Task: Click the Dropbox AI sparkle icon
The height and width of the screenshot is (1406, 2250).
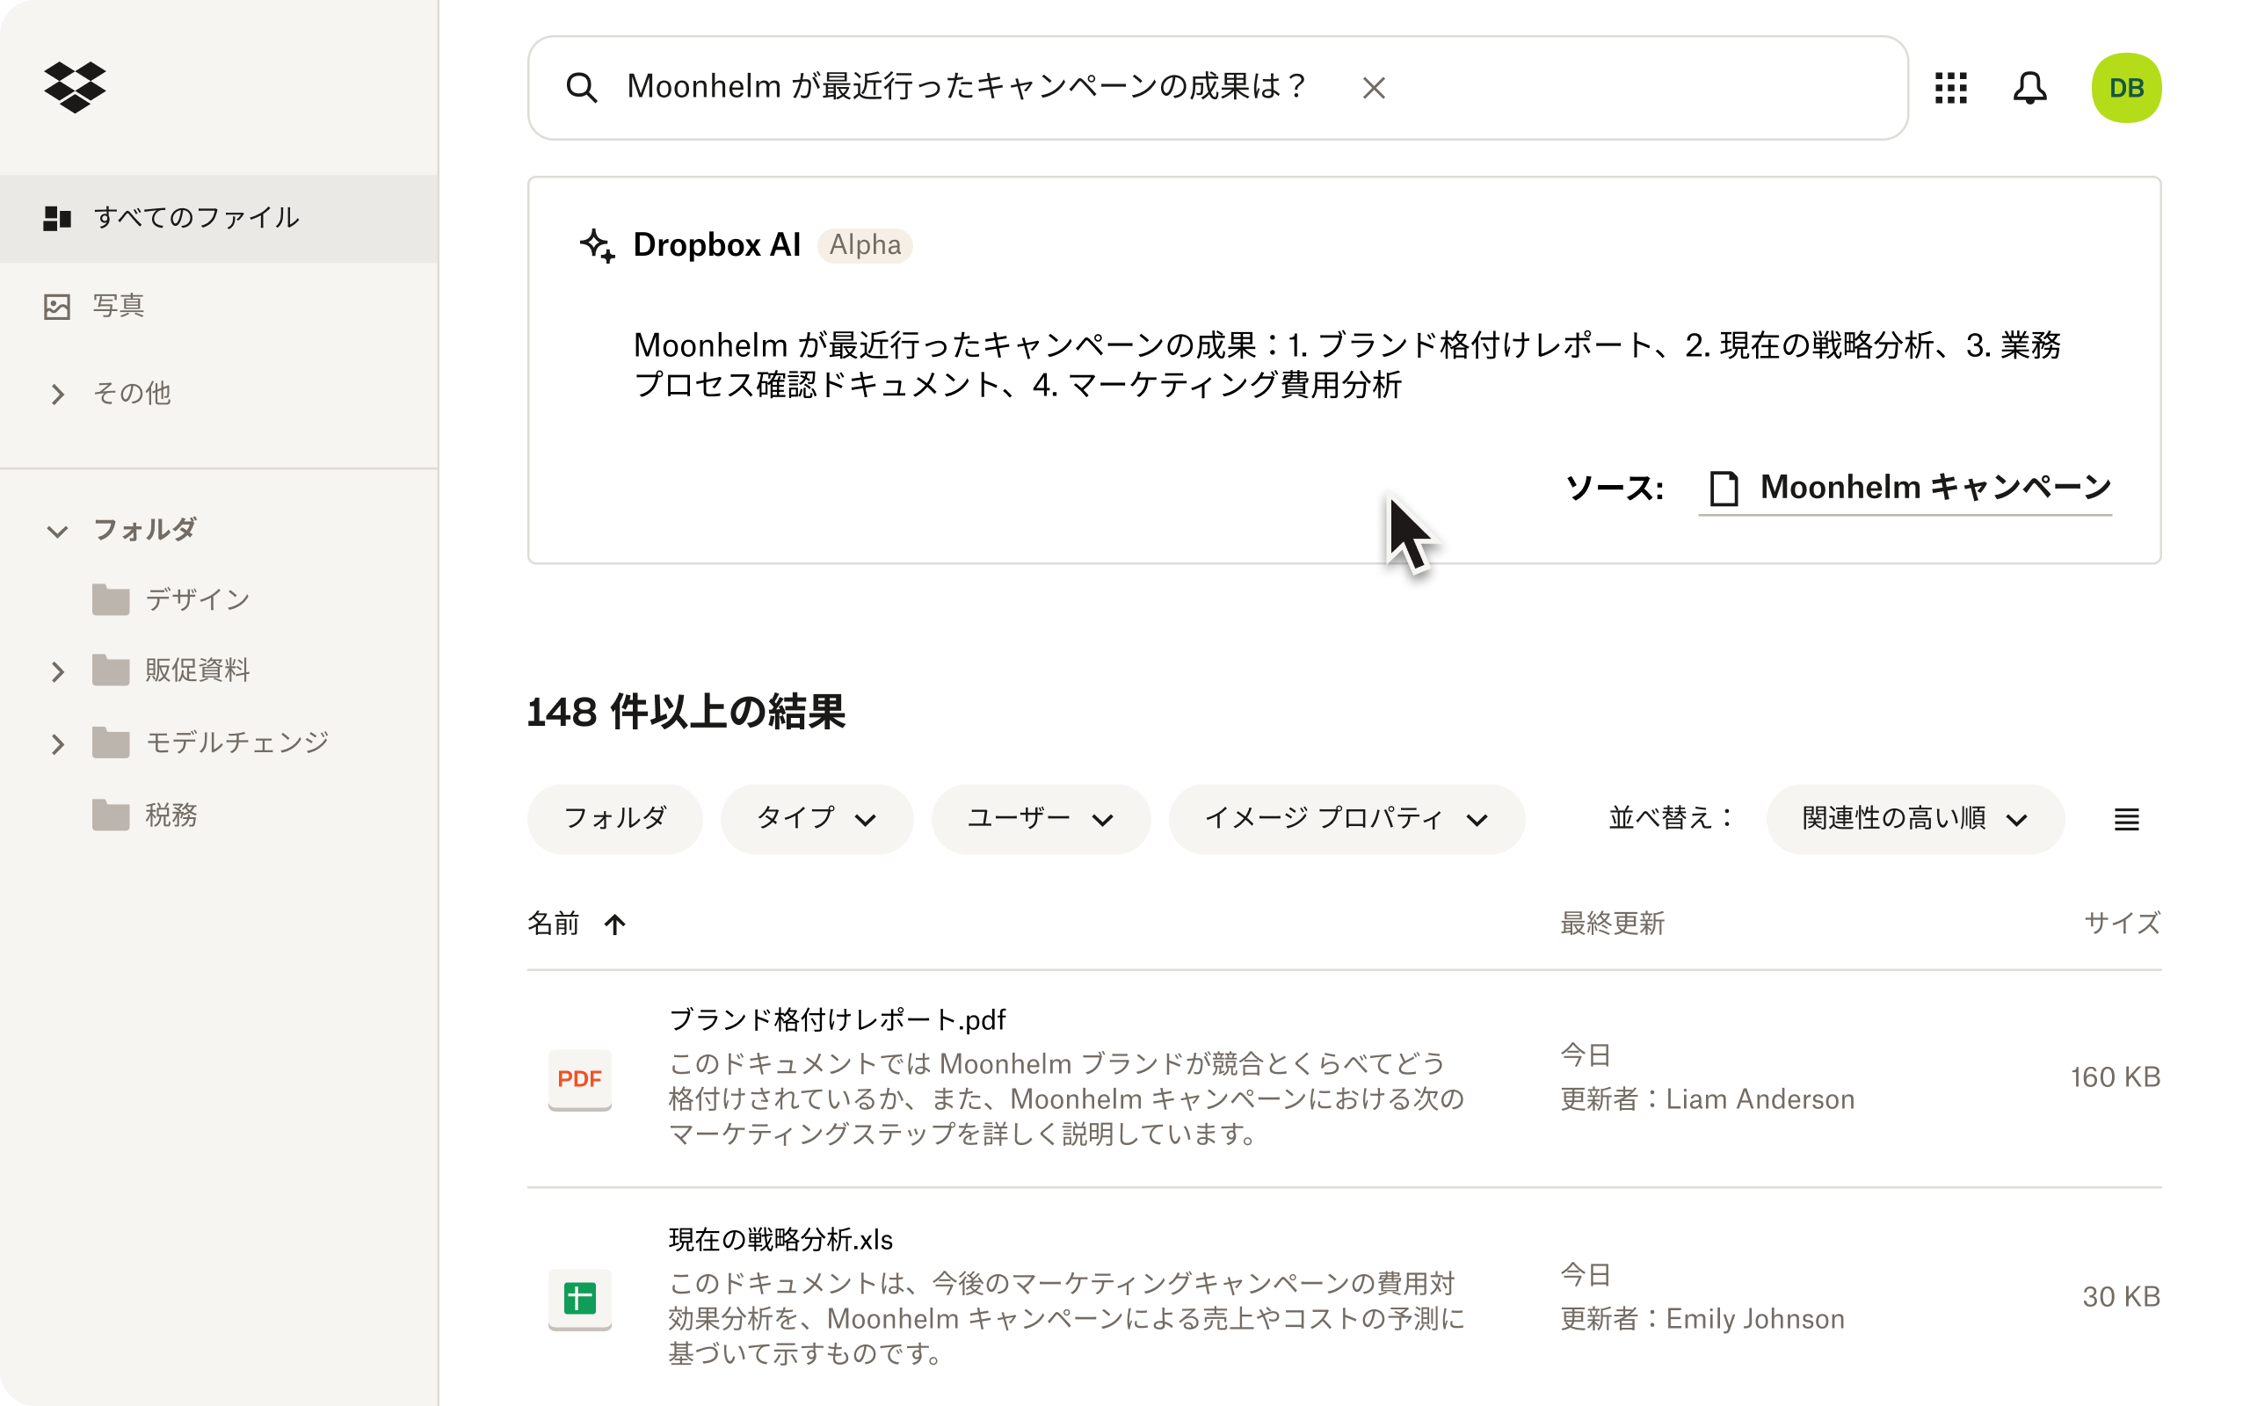Action: coord(597,244)
